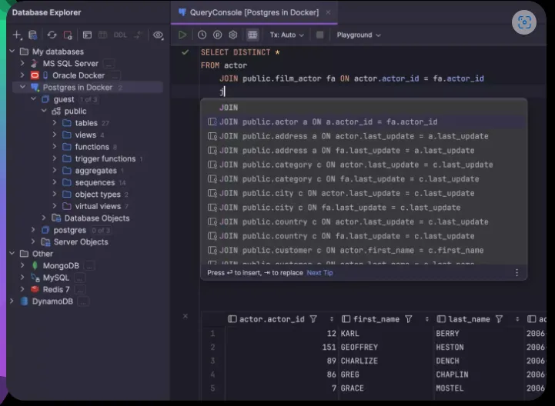Expand the tables folder node
Image resolution: width=555 pixels, height=406 pixels.
pos(55,123)
